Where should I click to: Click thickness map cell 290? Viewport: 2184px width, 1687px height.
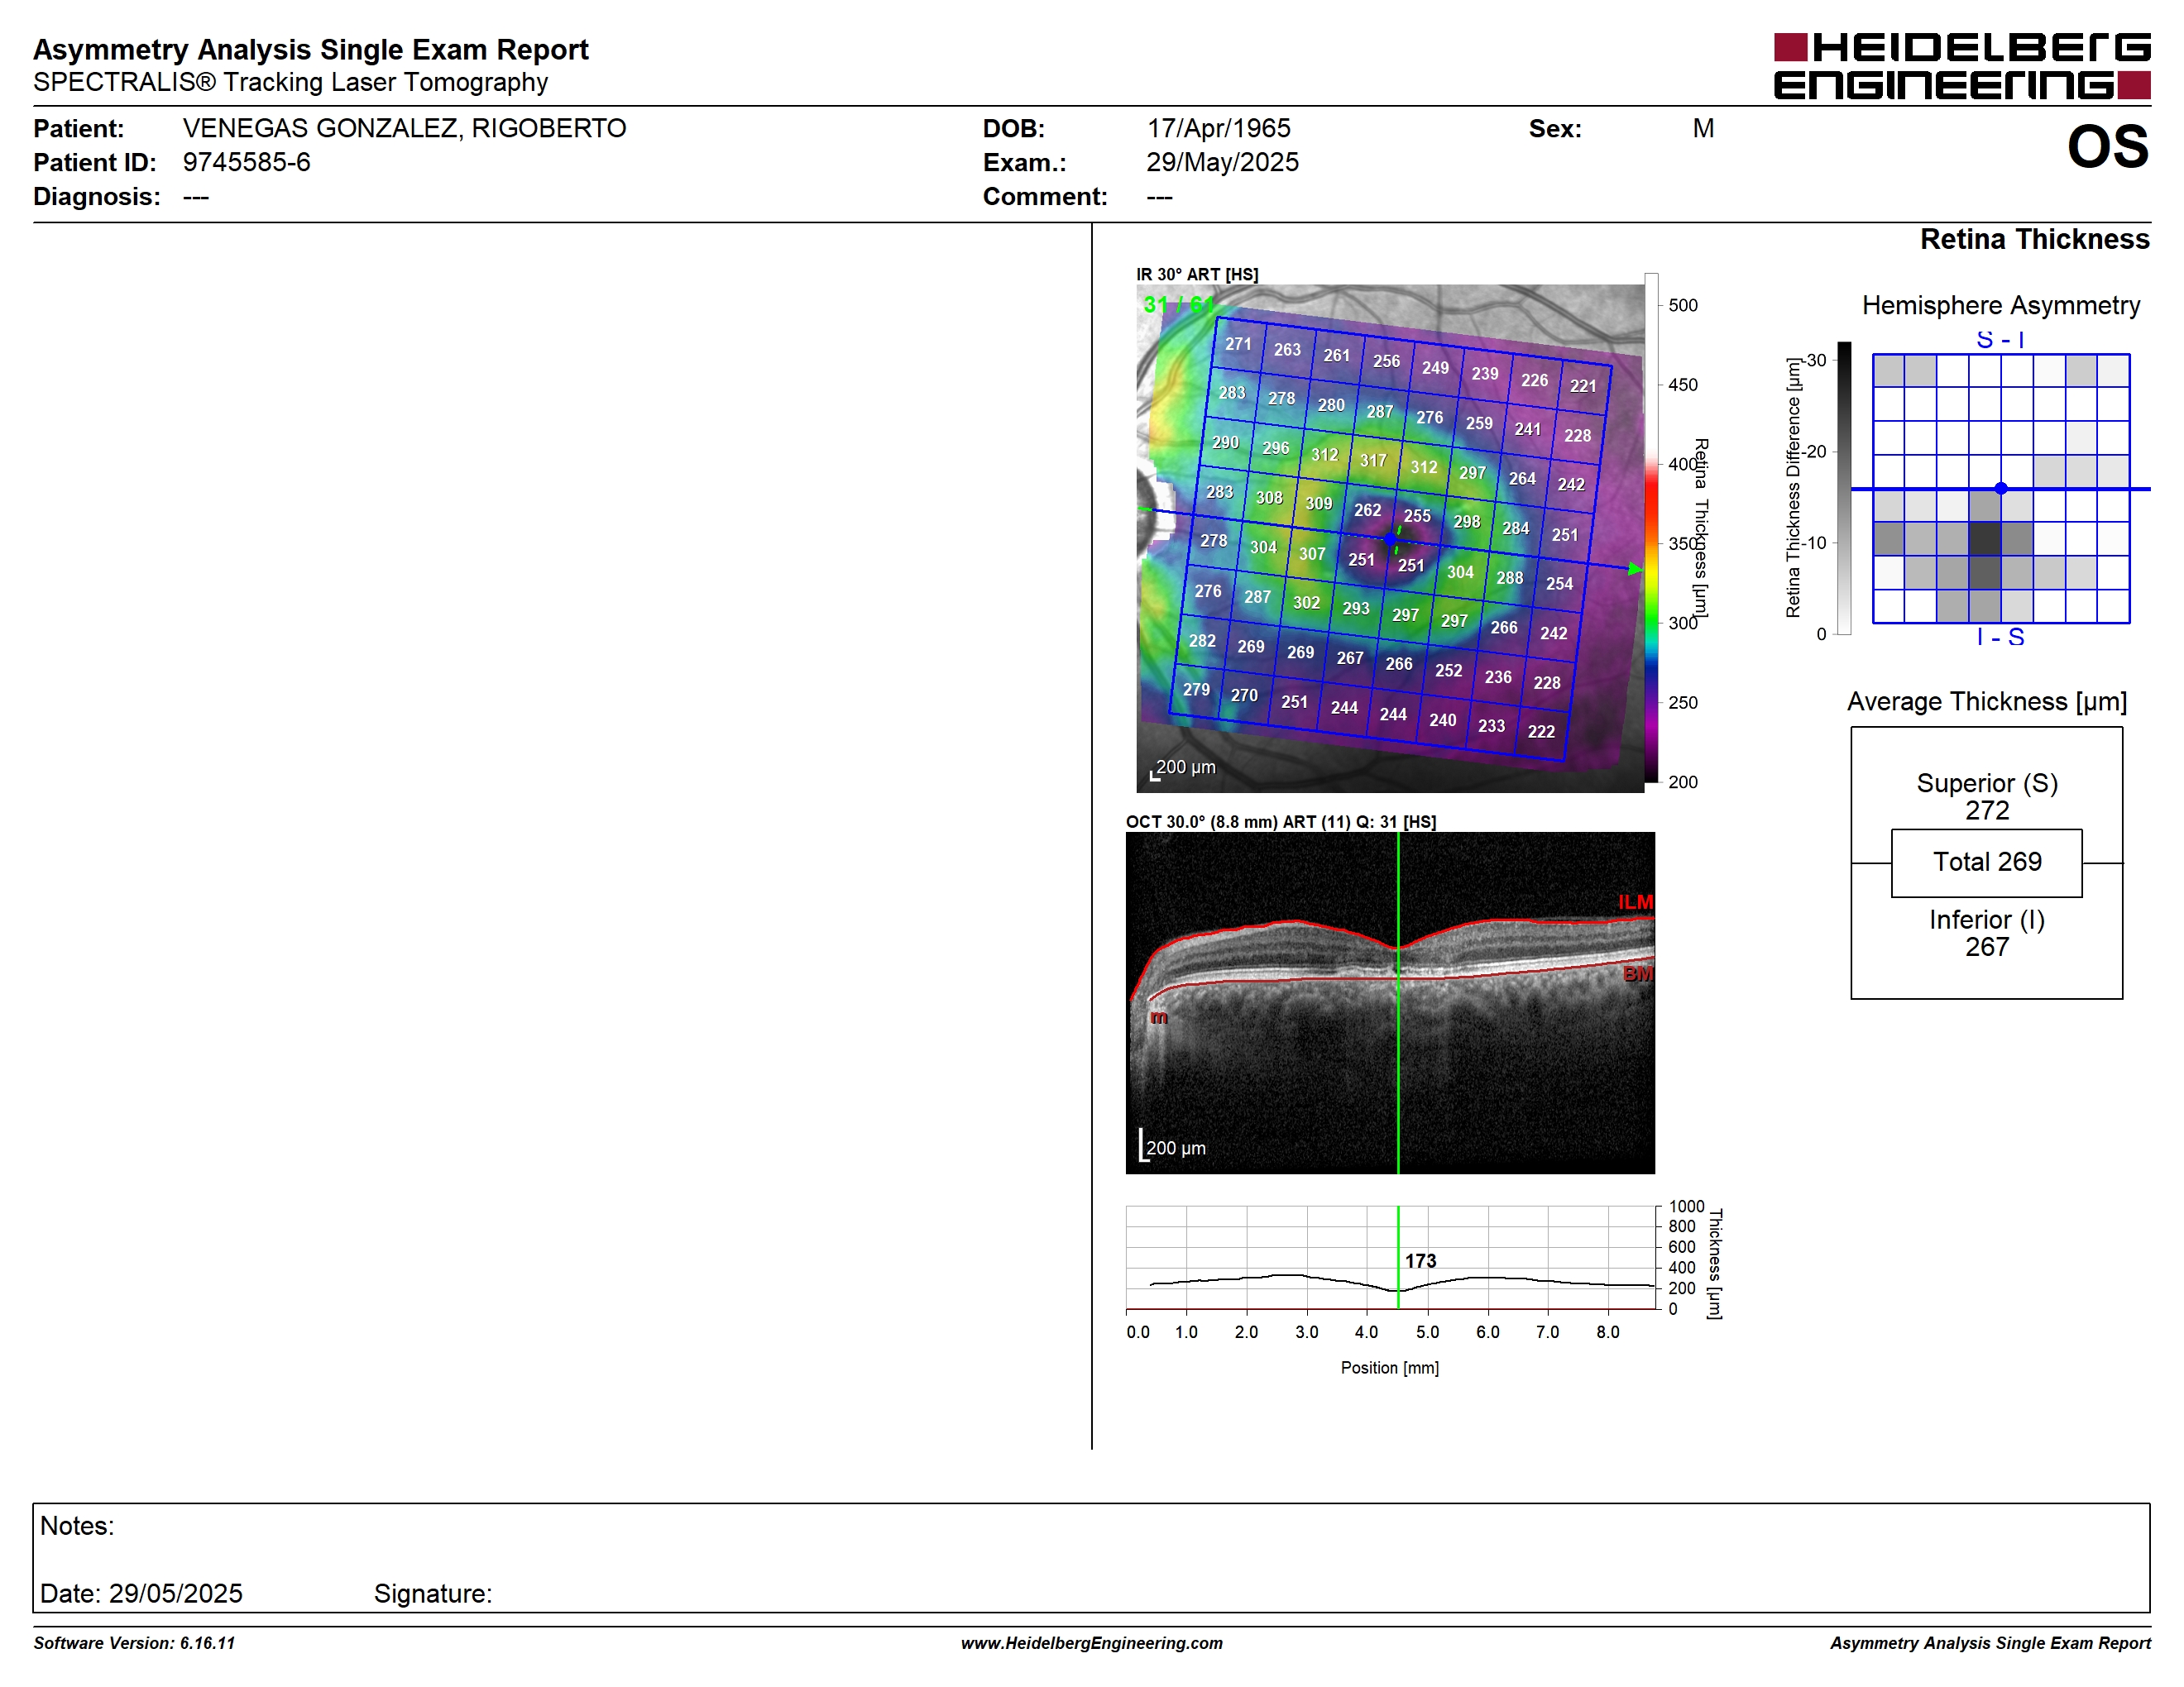(x=1225, y=442)
